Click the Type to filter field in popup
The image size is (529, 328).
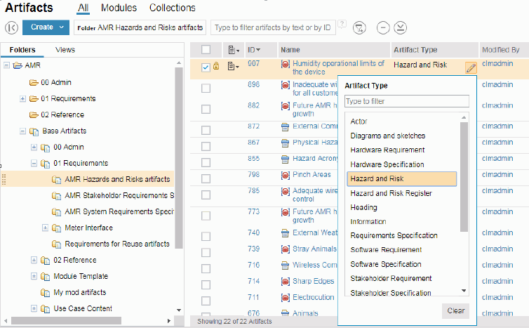click(406, 101)
